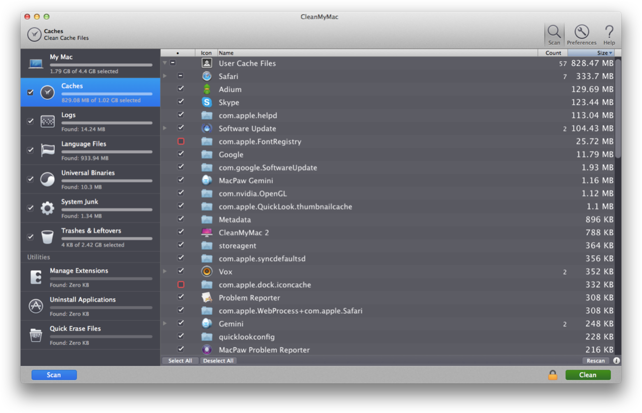Uncheck the Skype checkbox
The height and width of the screenshot is (413, 642).
pyautogui.click(x=181, y=102)
